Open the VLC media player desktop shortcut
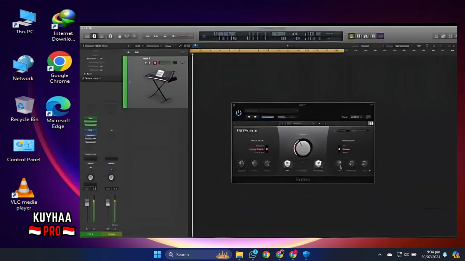 point(24,194)
